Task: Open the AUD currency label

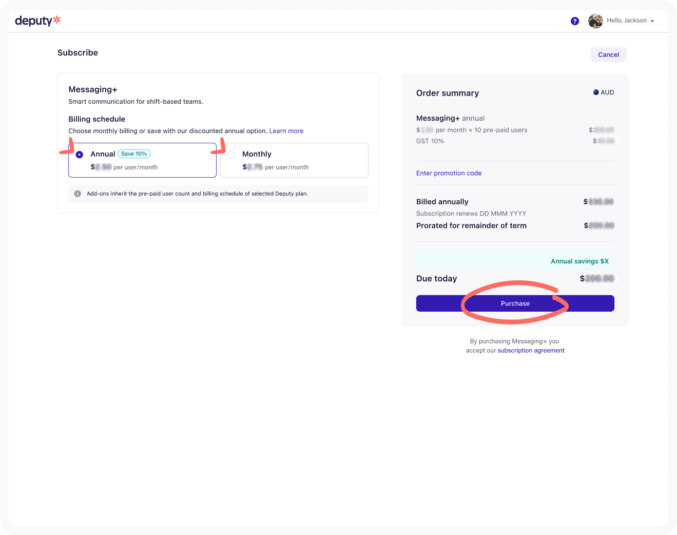Action: [x=607, y=92]
